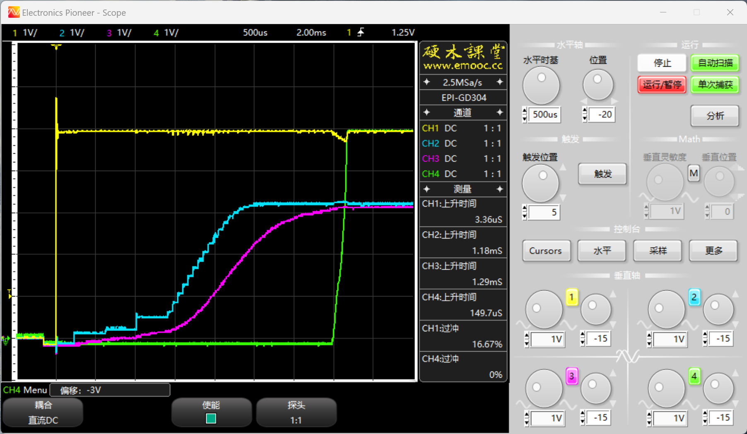
Task: Click the left star arrow beside 通道
Action: coord(427,112)
